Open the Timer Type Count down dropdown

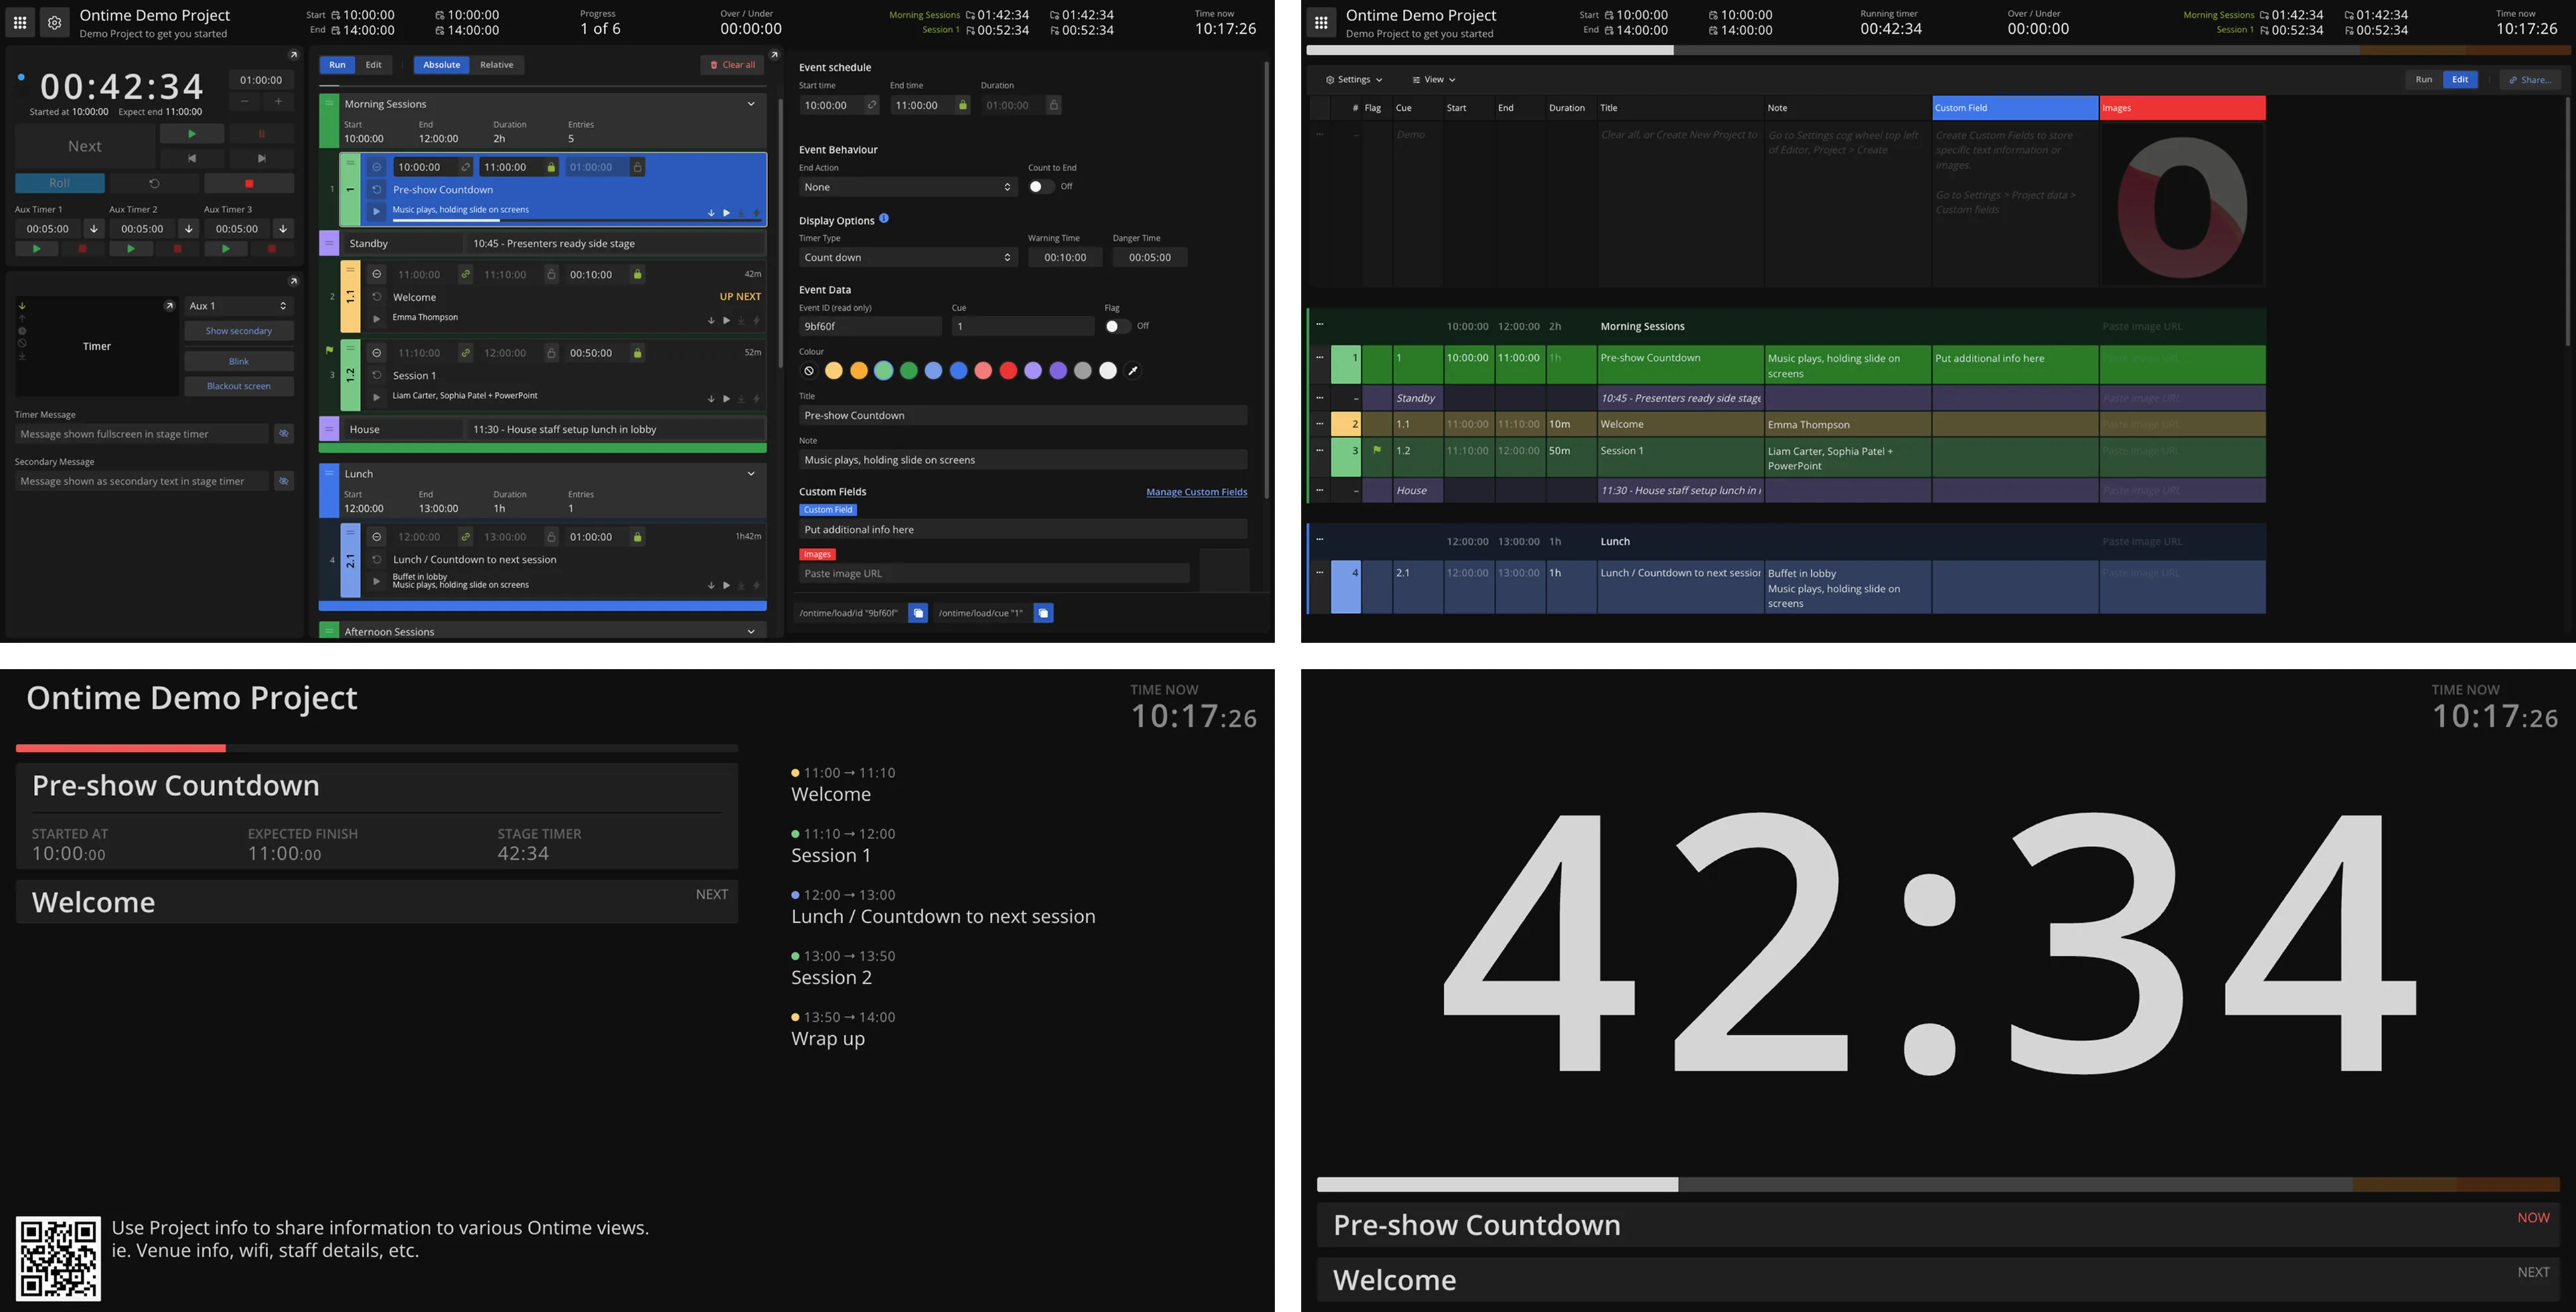tap(907, 257)
